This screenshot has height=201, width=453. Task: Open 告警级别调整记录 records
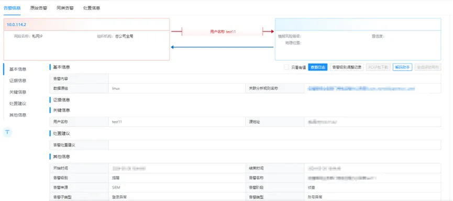point(347,68)
